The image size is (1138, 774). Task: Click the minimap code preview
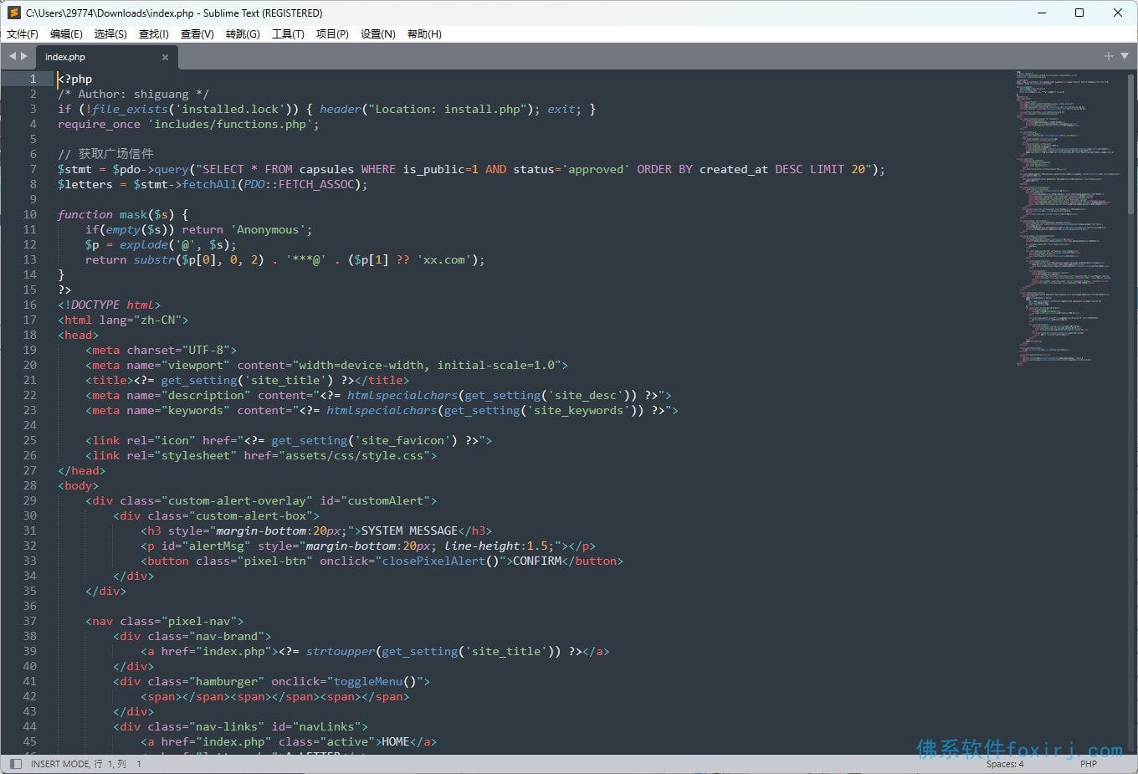[1068, 218]
